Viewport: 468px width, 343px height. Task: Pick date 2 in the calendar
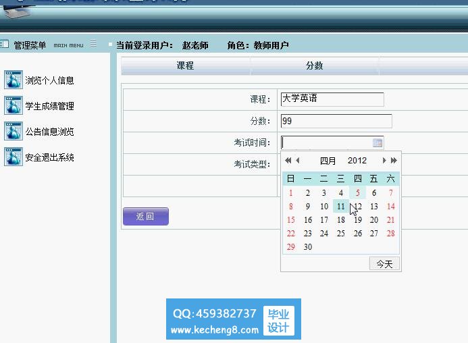[x=308, y=193]
